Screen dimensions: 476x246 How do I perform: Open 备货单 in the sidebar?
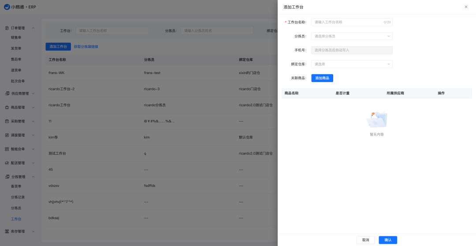coord(16,186)
